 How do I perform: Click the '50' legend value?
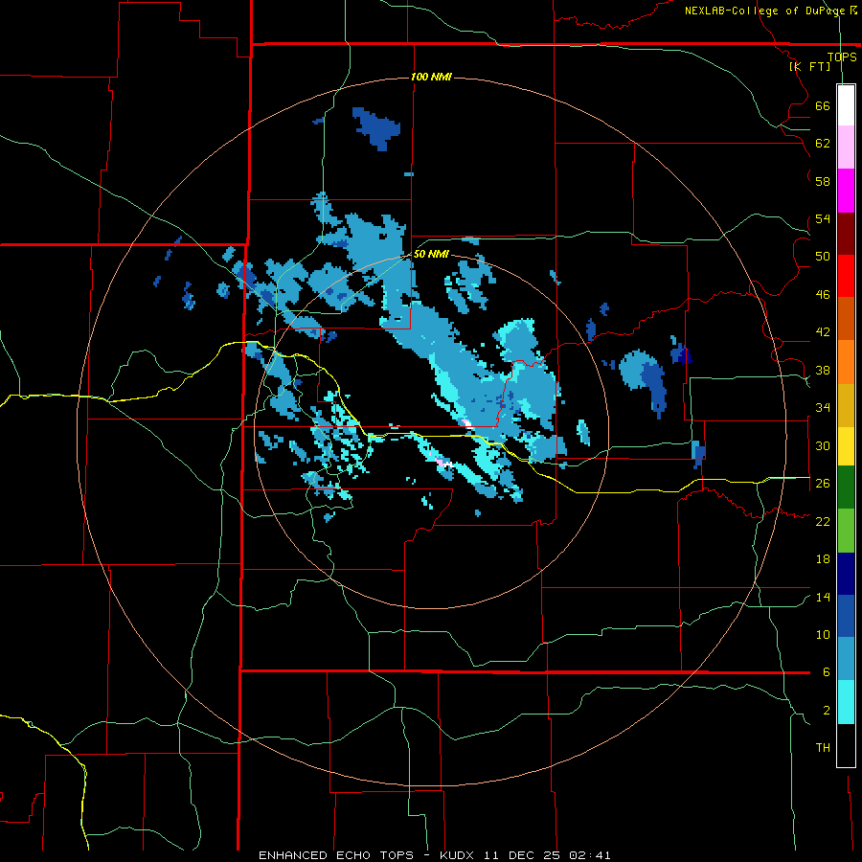(823, 256)
